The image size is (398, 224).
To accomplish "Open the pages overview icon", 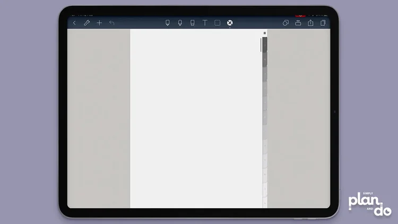I will [x=323, y=23].
